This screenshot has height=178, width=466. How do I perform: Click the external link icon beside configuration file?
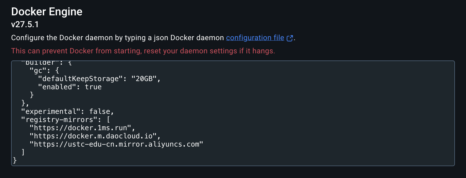pyautogui.click(x=290, y=38)
